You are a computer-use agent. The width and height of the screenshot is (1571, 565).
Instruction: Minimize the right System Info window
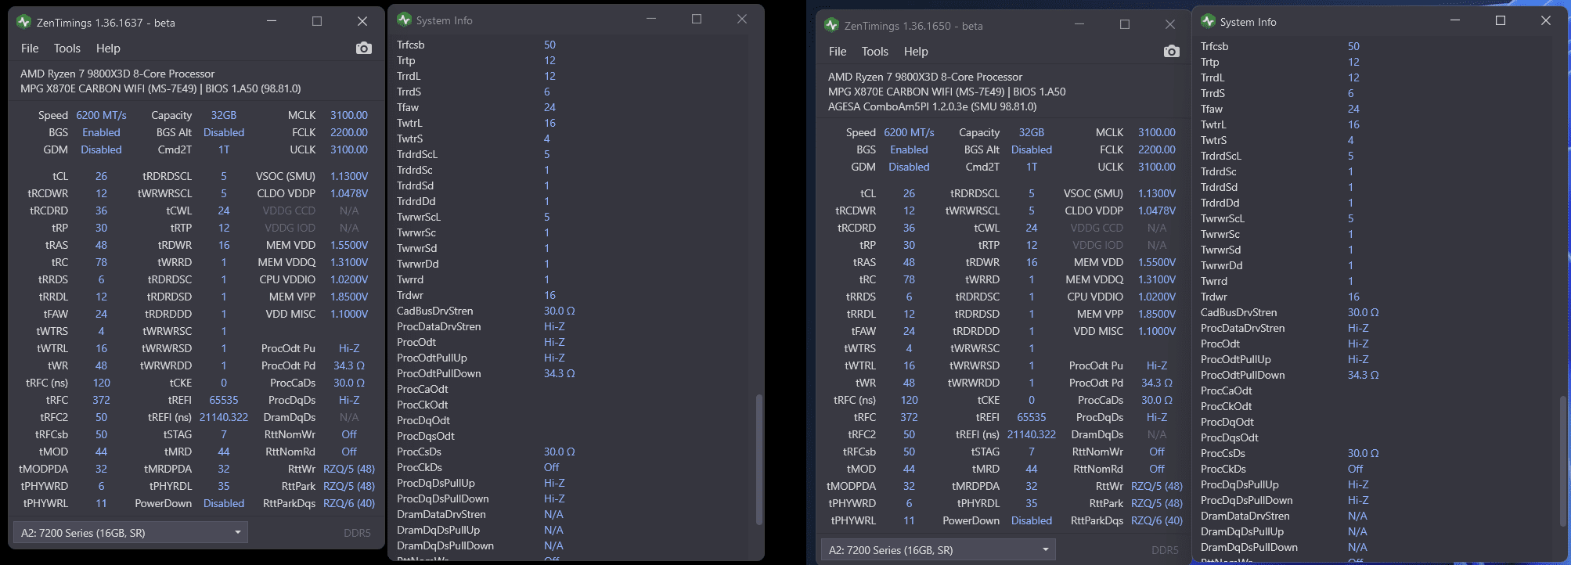tap(1455, 20)
